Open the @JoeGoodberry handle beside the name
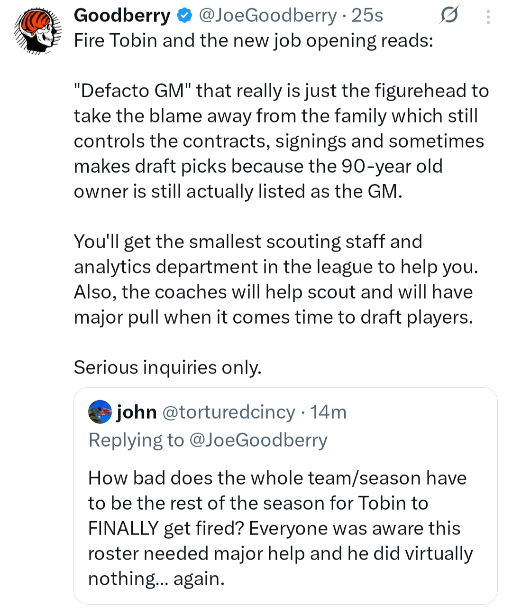Image resolution: width=512 pixels, height=608 pixels. [268, 16]
